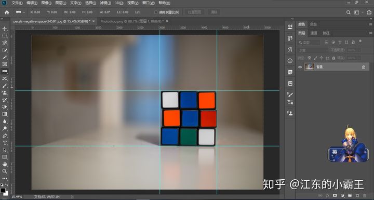Select the Clone Stamp tool
The height and width of the screenshot is (200, 374).
point(5,93)
